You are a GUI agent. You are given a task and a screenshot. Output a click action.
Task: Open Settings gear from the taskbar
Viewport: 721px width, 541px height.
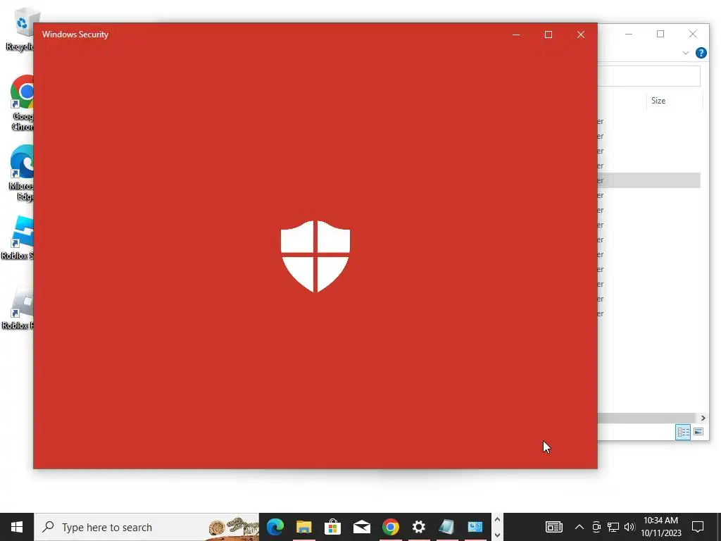coord(418,527)
